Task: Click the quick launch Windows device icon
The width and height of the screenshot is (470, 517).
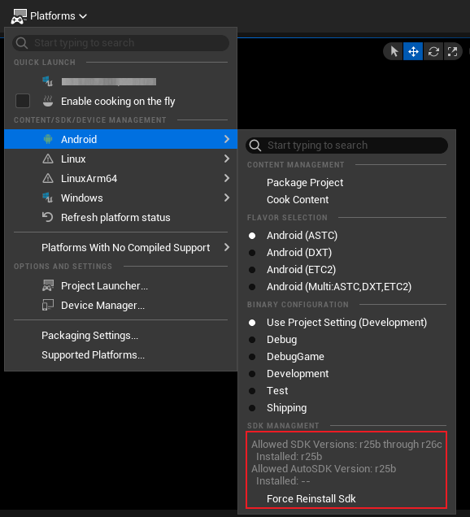Action: [47, 81]
